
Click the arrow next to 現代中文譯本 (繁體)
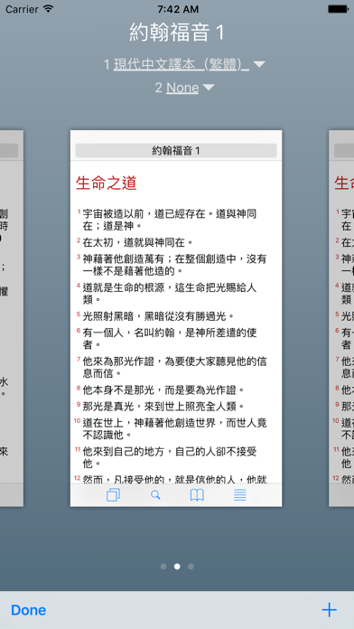coord(260,64)
